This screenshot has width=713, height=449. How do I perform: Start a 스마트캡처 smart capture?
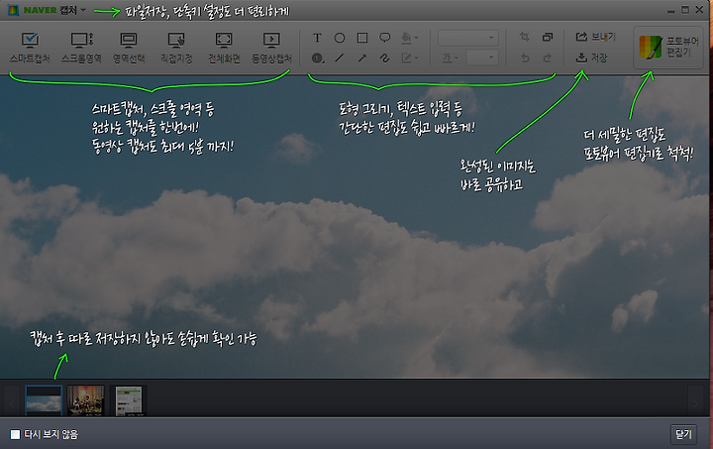(30, 48)
